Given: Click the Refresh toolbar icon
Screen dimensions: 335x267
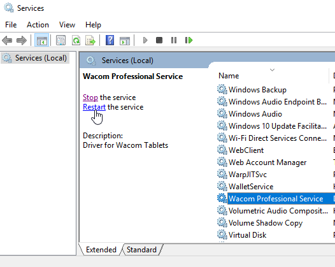Looking at the screenshot, I should point(76,40).
